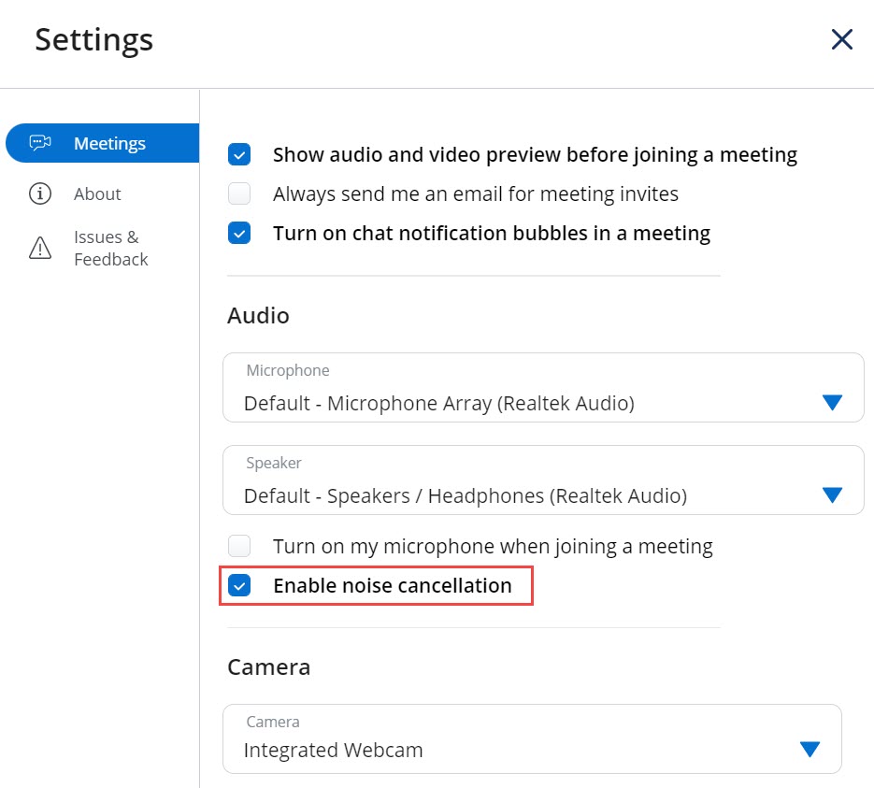Click the 'Always send me an email' label text
The height and width of the screenshot is (788, 874).
tap(475, 193)
